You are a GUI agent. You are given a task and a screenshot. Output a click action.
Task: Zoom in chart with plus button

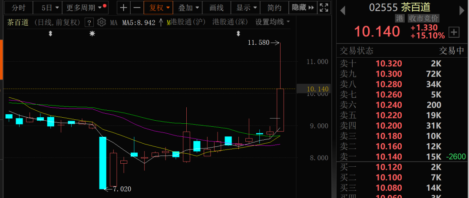pos(123,7)
